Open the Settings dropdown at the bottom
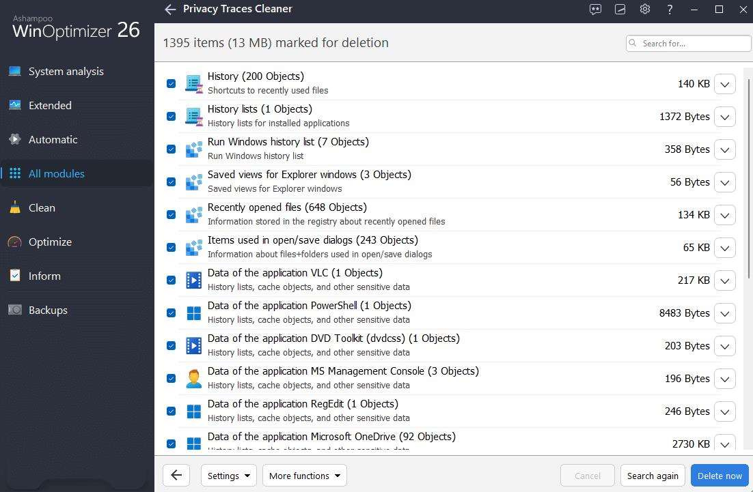Viewport: 753px width, 492px height. pyautogui.click(x=228, y=476)
